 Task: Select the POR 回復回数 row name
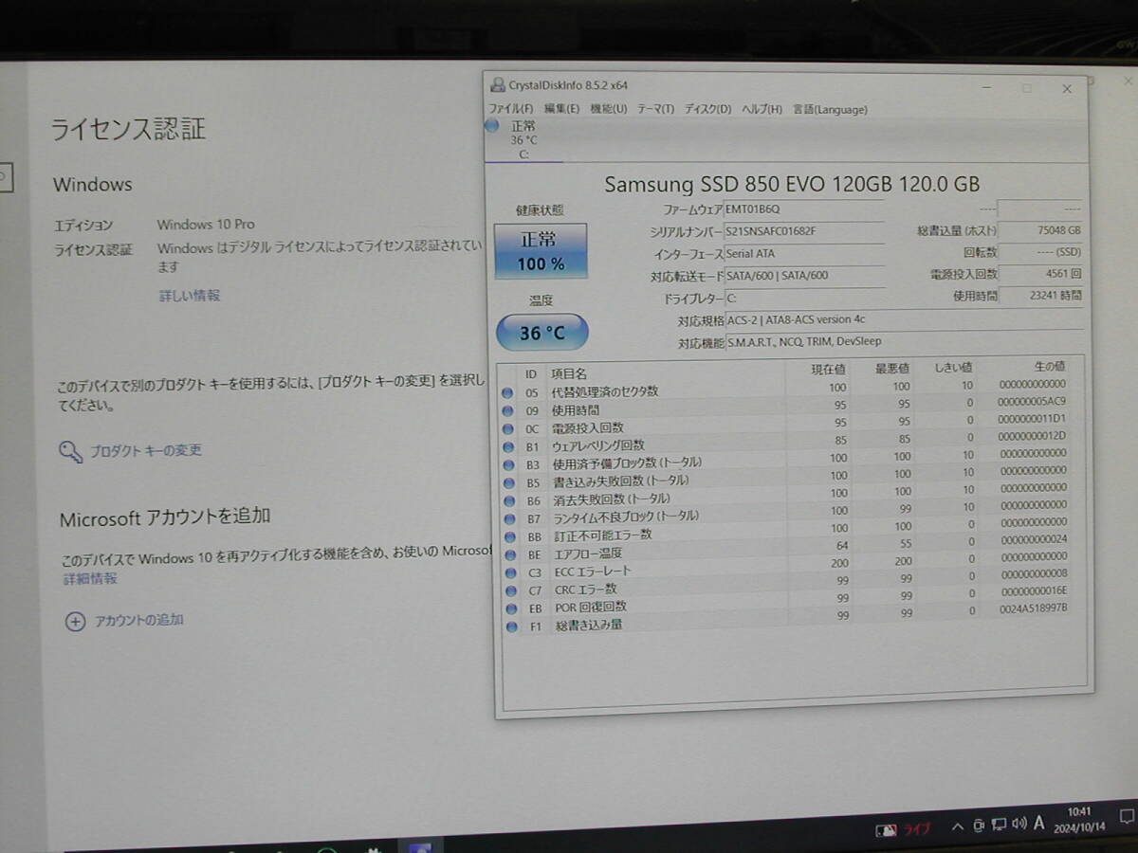pyautogui.click(x=591, y=608)
